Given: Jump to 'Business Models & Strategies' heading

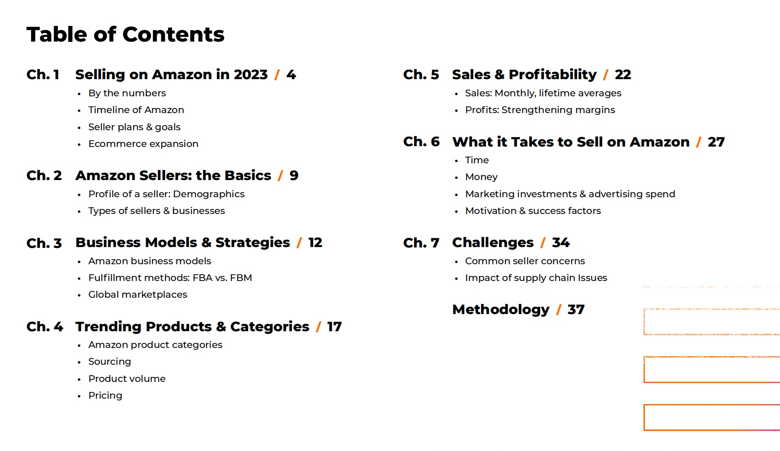Looking at the screenshot, I should [x=183, y=242].
